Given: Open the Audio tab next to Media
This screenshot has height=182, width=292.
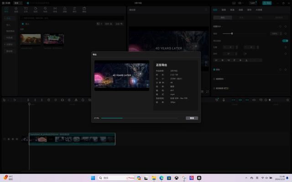Looking at the screenshot, I should click(x=16, y=9).
